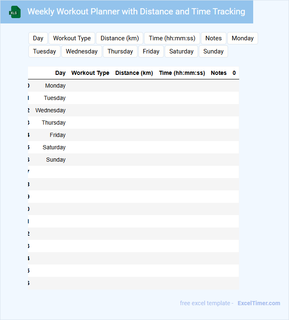This screenshot has width=289, height=320.
Task: Select the Saturday cell in the table
Action: pos(54,147)
